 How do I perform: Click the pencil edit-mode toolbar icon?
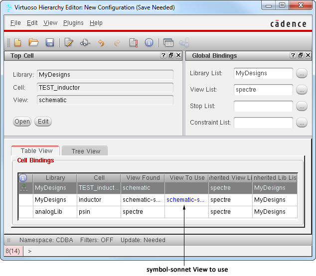pos(69,43)
